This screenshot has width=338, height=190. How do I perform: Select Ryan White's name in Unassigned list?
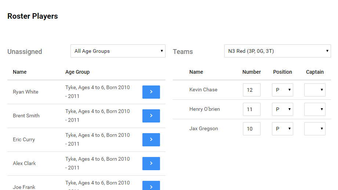click(x=25, y=92)
